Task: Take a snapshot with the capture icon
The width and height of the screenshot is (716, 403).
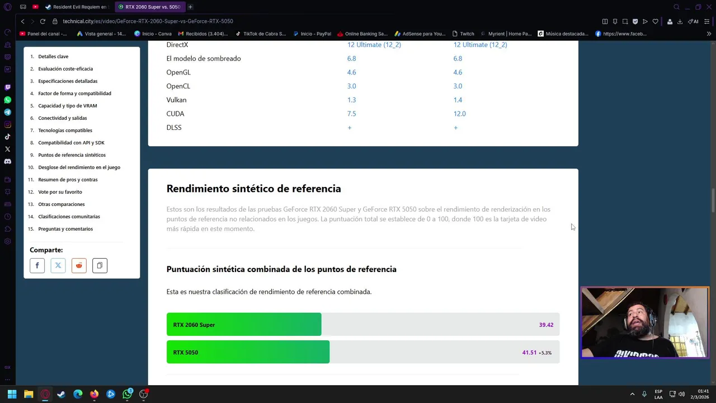Action: (625, 21)
